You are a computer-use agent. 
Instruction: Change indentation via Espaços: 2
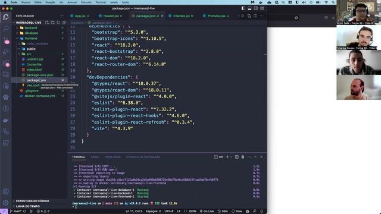click(x=153, y=211)
